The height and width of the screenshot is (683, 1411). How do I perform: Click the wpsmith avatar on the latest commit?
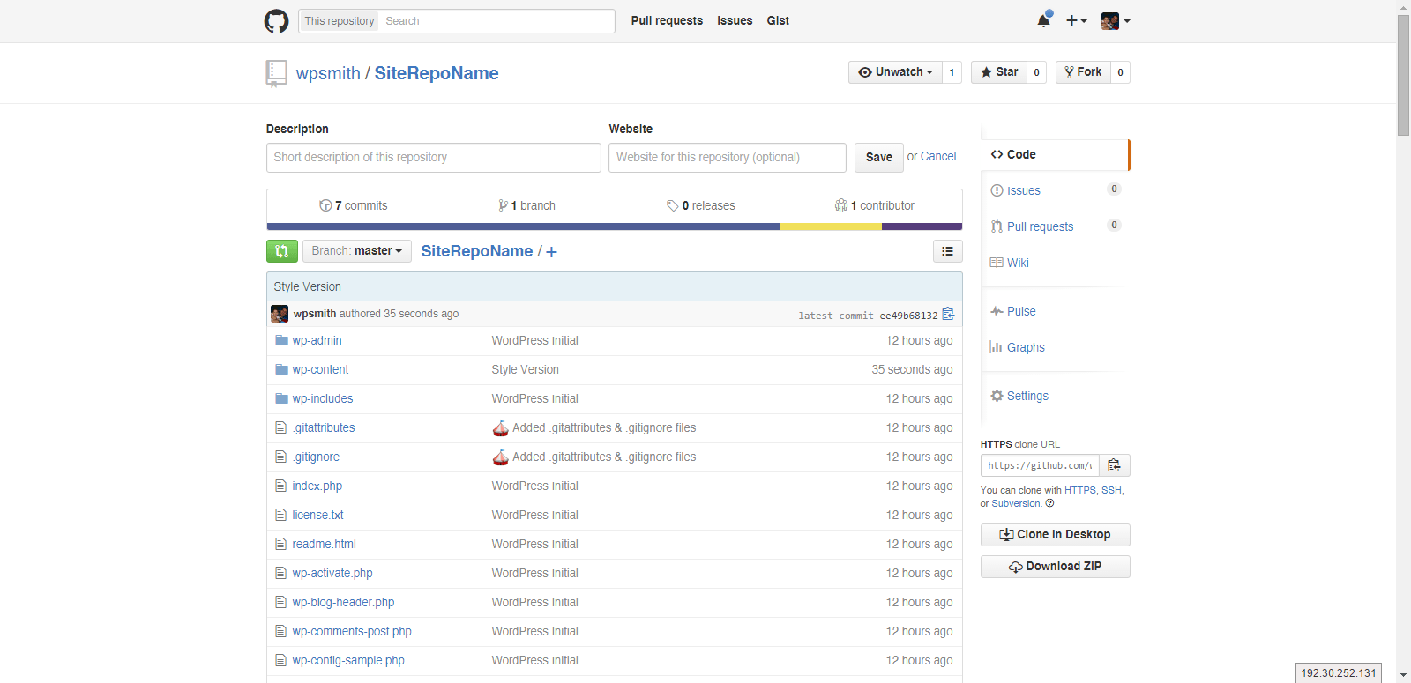280,314
